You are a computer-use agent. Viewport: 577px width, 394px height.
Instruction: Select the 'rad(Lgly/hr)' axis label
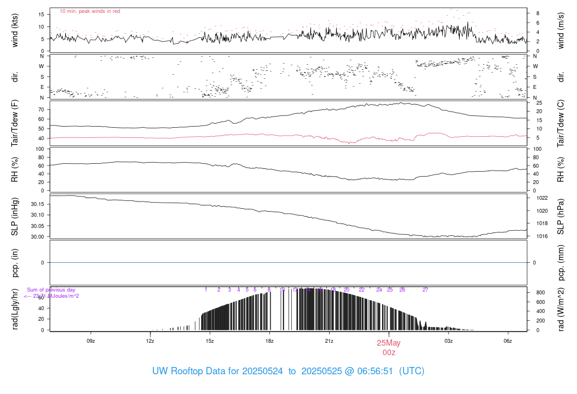click(x=15, y=309)
